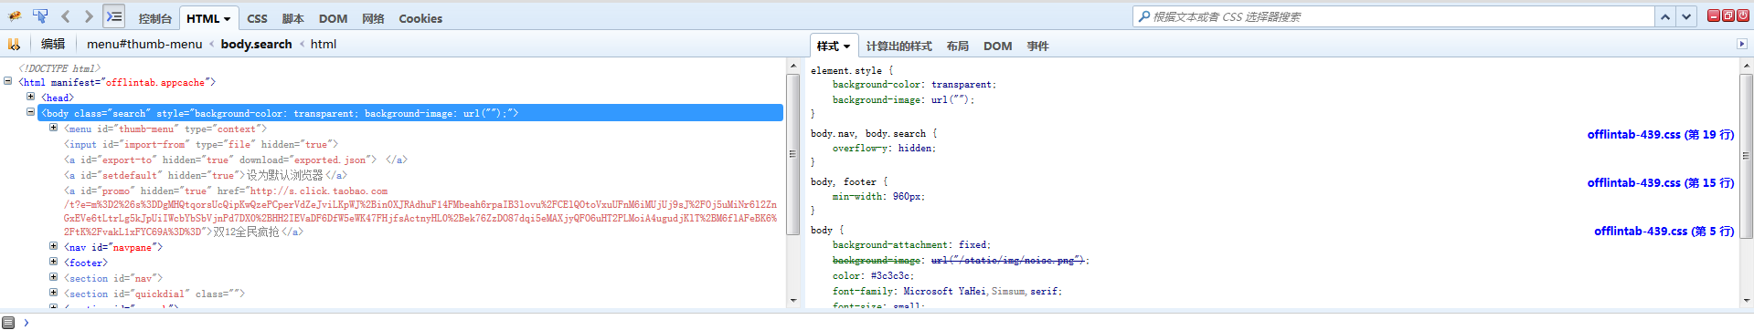Open offlintab-439.css line 5 link
This screenshot has width=1754, height=330.
1664,231
